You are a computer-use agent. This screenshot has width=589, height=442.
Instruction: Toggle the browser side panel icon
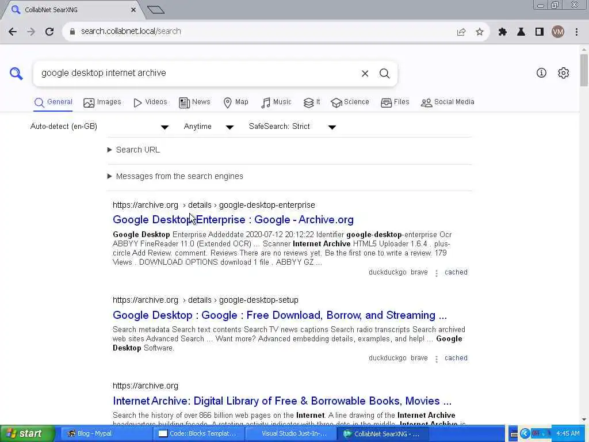click(540, 32)
